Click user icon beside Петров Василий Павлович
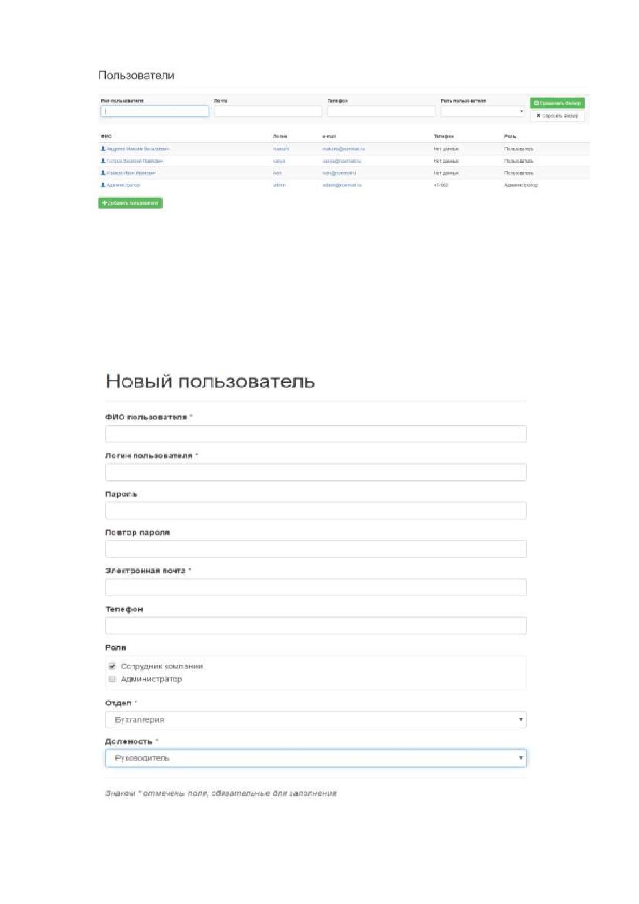Viewport: 639px width, 904px height. [104, 161]
